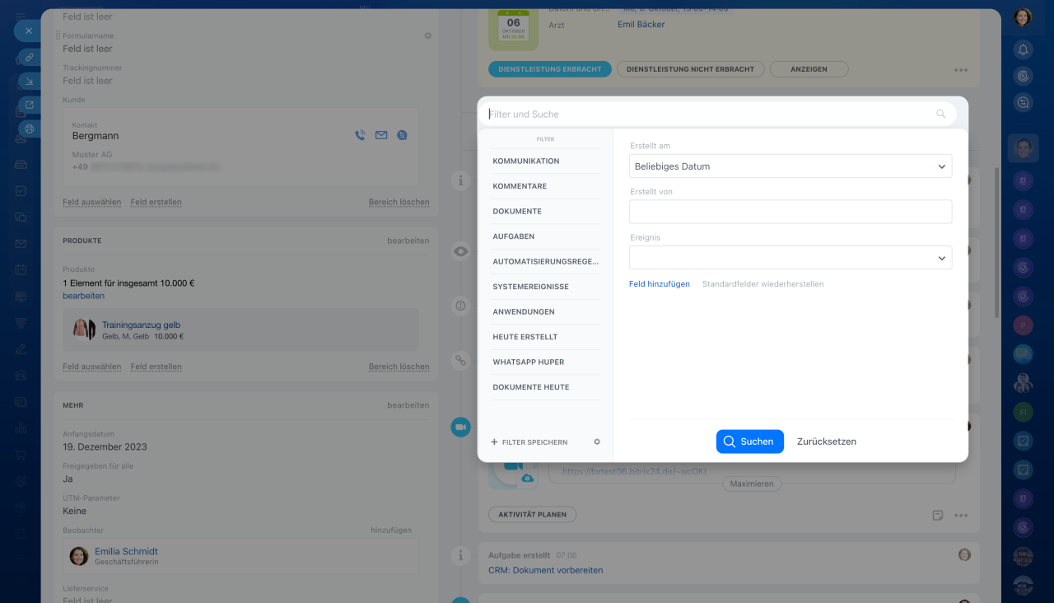Screen dimensions: 1054x603
Task: Open notifications bell in right sidebar
Action: coord(1023,49)
